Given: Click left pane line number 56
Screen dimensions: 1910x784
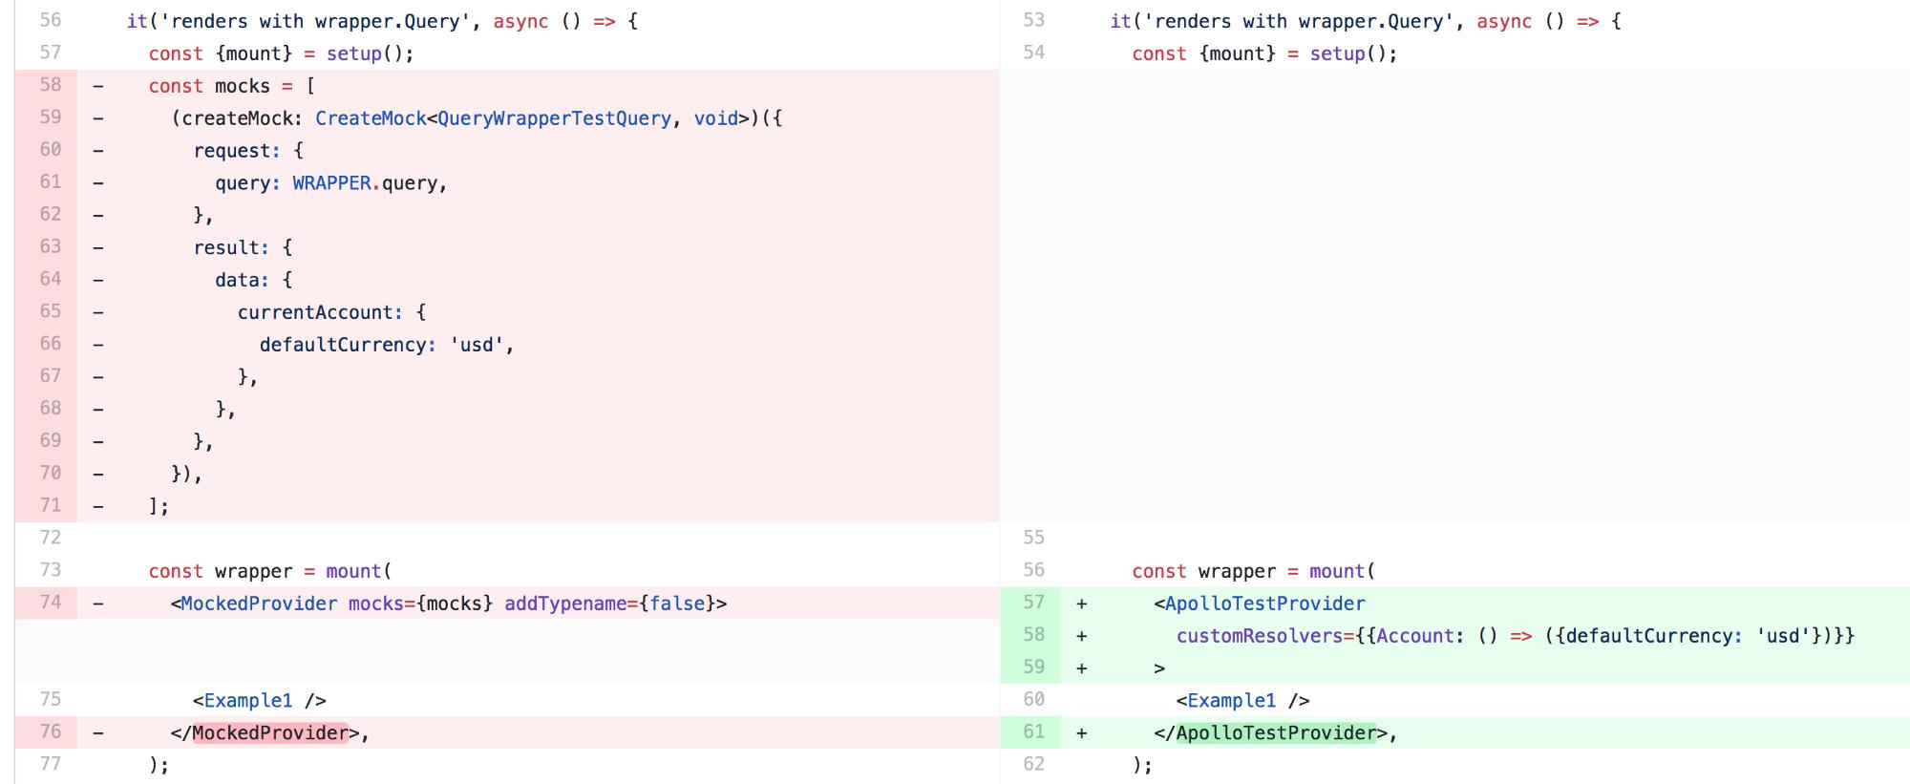Looking at the screenshot, I should [x=51, y=20].
